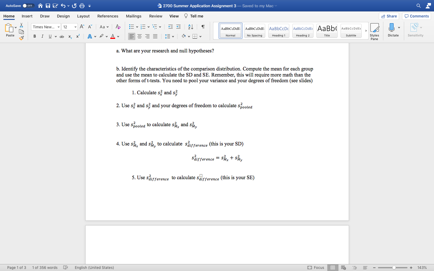Open the Review tab
Viewport: 434px width, 271px height.
[x=156, y=16]
